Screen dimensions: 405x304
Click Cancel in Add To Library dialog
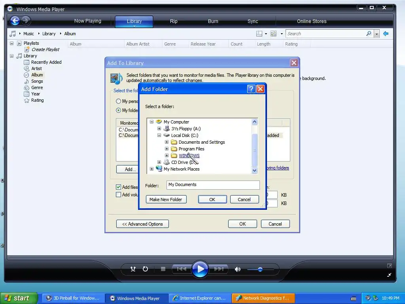click(x=275, y=224)
